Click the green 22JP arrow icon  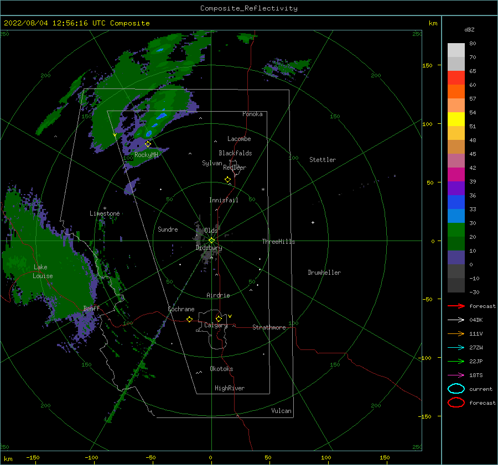coord(456,361)
